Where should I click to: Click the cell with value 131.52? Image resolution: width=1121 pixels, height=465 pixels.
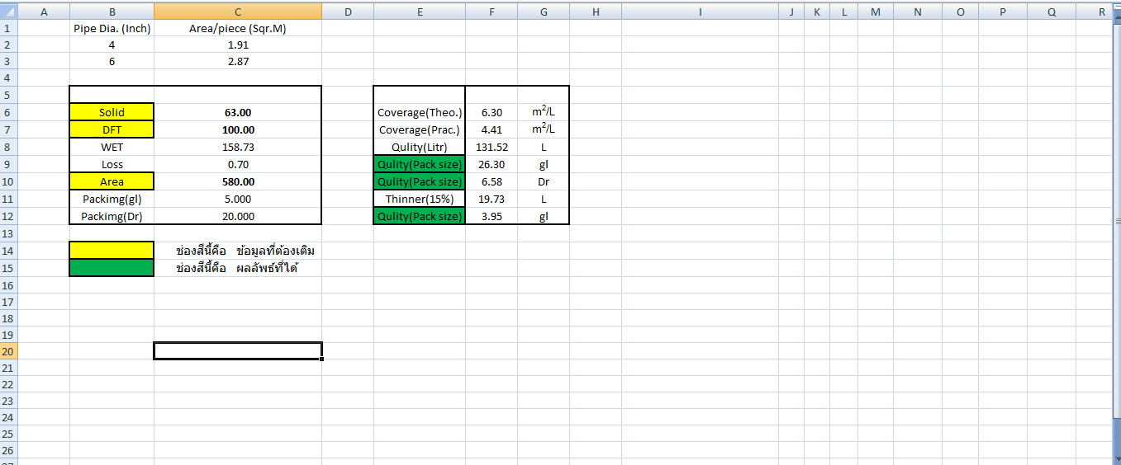coord(492,147)
